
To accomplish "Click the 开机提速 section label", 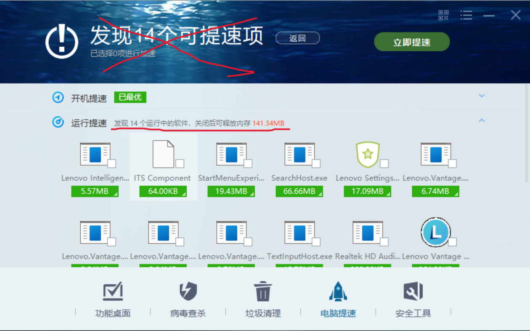I will pos(89,98).
